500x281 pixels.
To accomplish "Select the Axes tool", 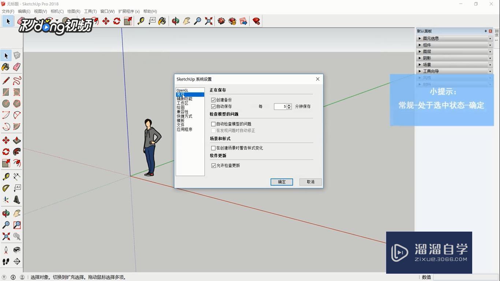I will [x=6, y=200].
